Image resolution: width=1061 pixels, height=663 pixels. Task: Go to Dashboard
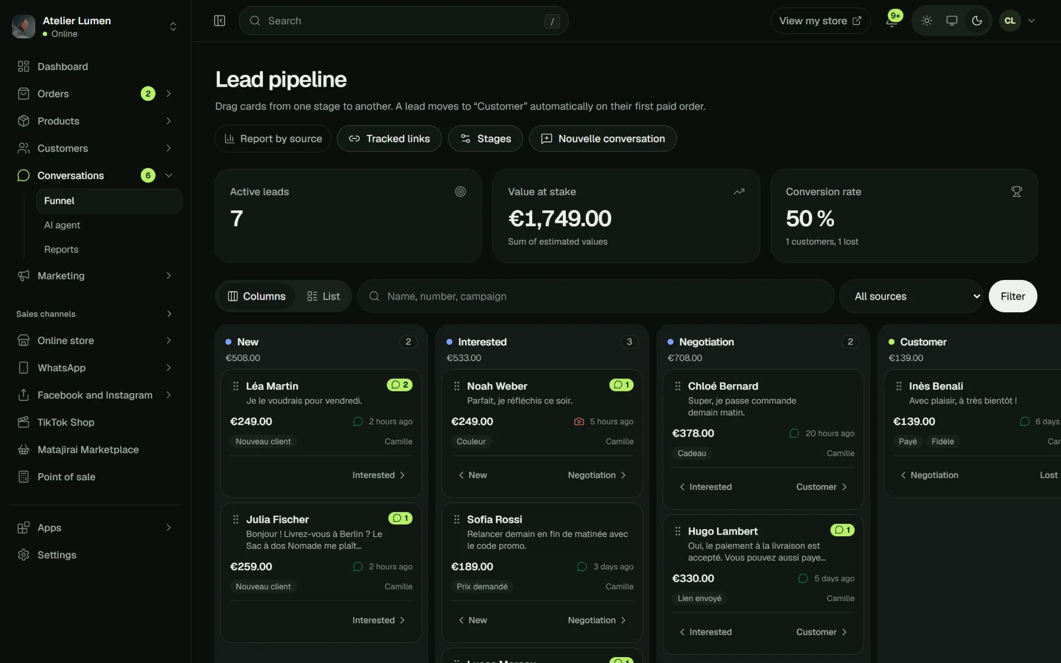tap(95, 67)
